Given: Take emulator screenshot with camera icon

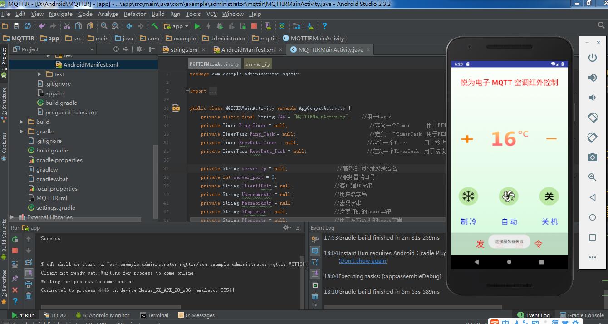Looking at the screenshot, I should (593, 157).
